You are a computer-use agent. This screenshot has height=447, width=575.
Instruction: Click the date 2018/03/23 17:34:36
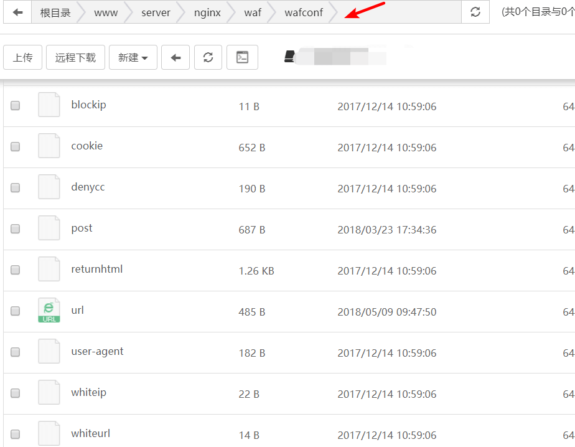point(387,230)
